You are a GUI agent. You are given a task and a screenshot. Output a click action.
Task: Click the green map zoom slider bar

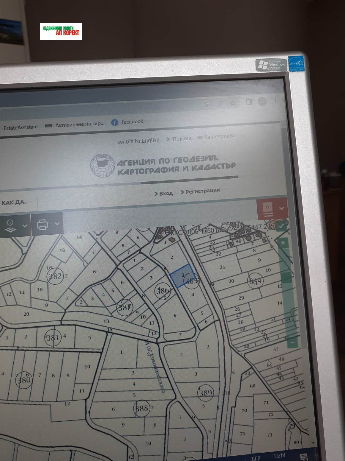pyautogui.click(x=287, y=298)
